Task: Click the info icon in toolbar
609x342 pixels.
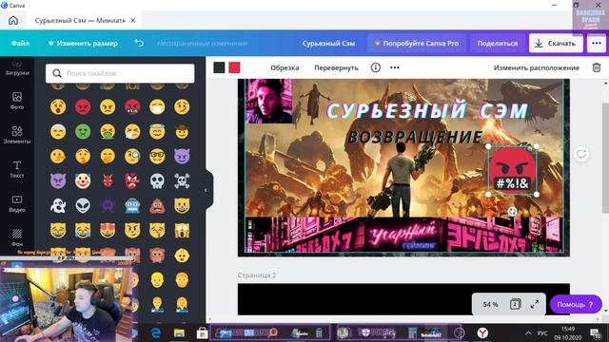Action: coord(375,67)
